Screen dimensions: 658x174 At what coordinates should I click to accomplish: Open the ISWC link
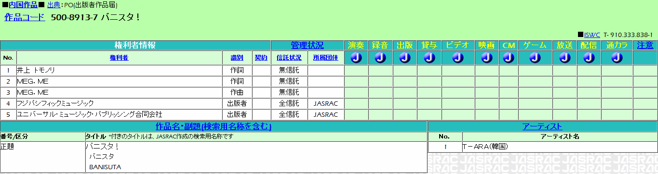pos(592,35)
